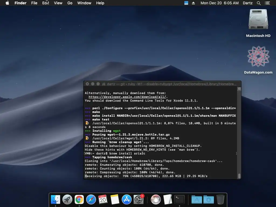Switch to Terminal icon in Dock
Image resolution: width=276 pixels, height=207 pixels.
pyautogui.click(x=179, y=199)
